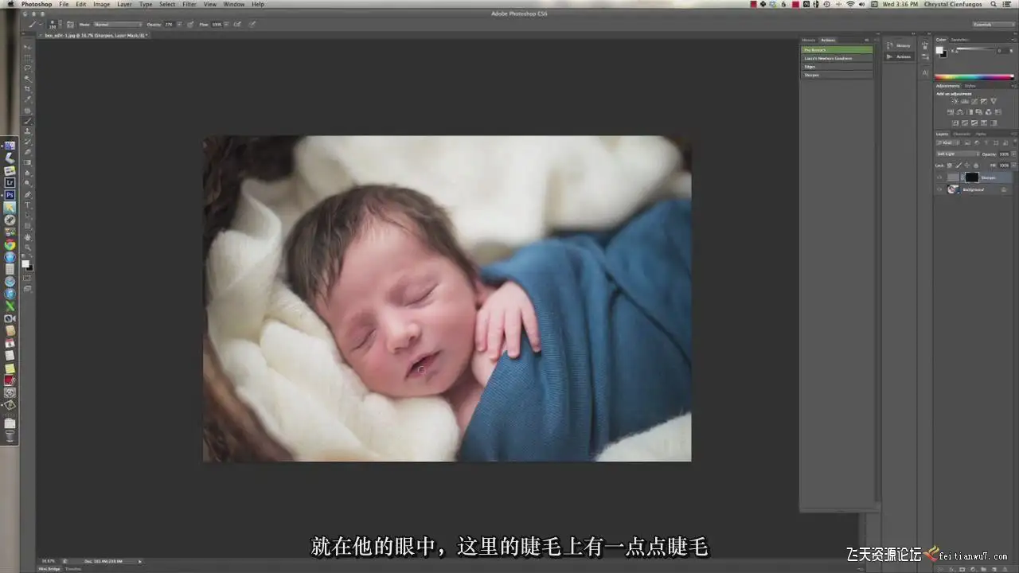Select the Dodge tool
Image resolution: width=1019 pixels, height=573 pixels.
pos(28,183)
